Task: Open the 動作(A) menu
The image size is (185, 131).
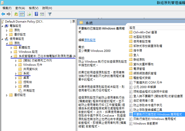Action: pos(20,8)
